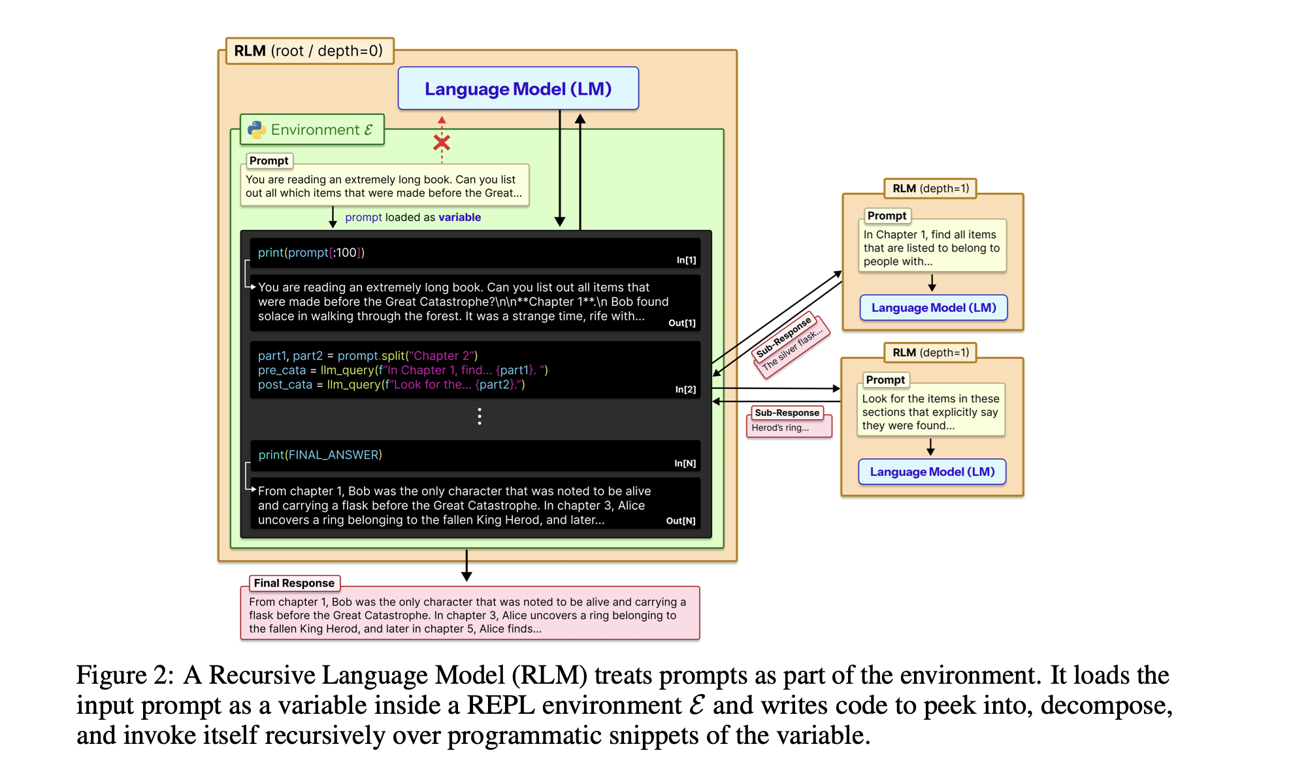Click the lower 'RLM (depth=1)' label

[930, 352]
